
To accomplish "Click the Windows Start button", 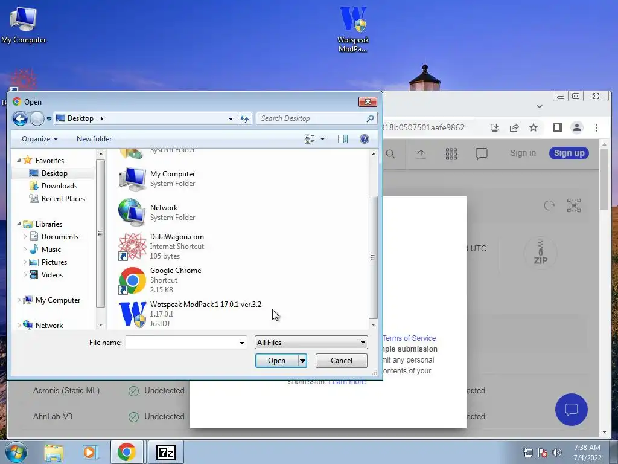I will point(16,452).
